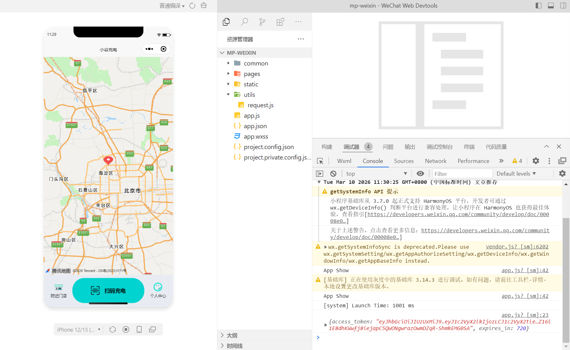Toggle the right panel layout icon

(563, 6)
